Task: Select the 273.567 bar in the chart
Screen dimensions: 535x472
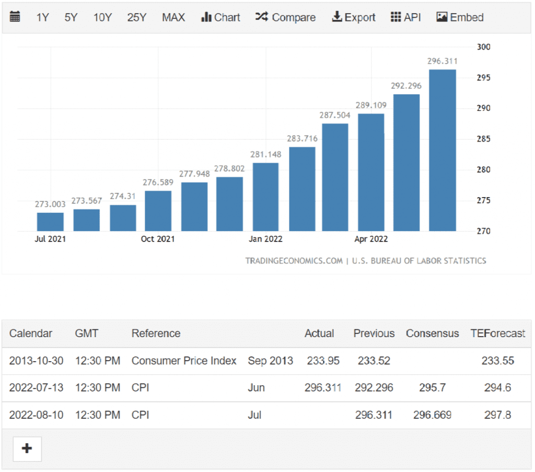Action: (x=87, y=220)
